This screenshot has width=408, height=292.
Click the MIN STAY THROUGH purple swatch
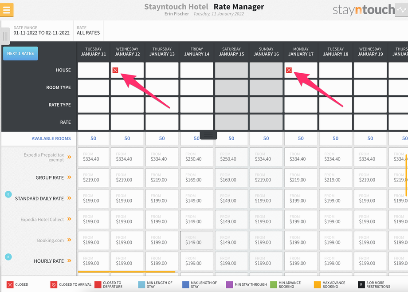click(230, 284)
